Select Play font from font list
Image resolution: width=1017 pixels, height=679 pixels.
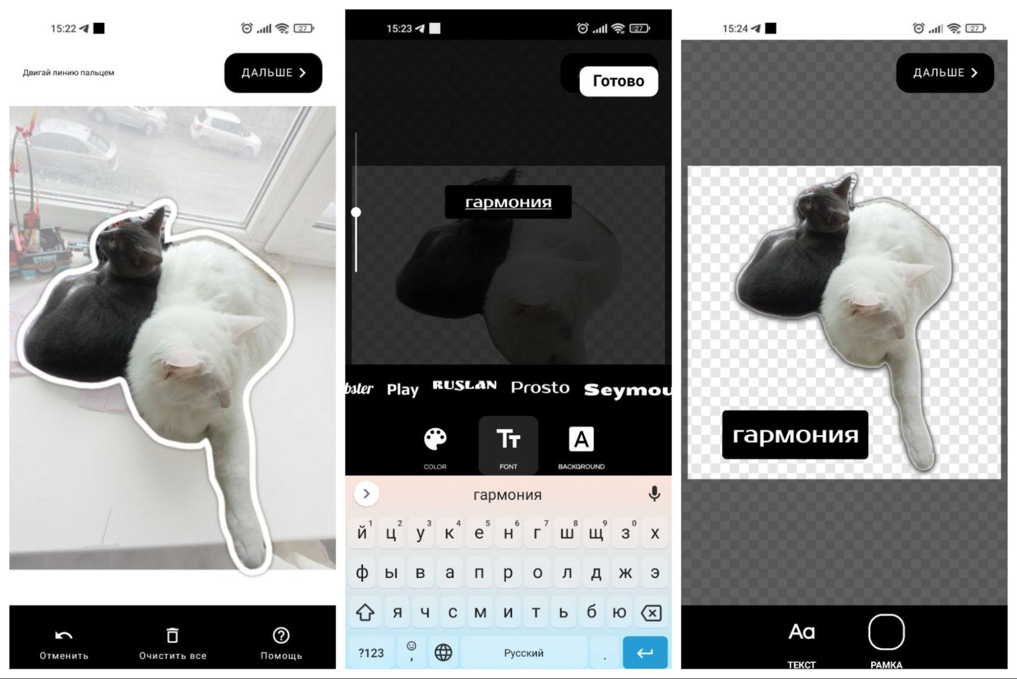pyautogui.click(x=402, y=386)
